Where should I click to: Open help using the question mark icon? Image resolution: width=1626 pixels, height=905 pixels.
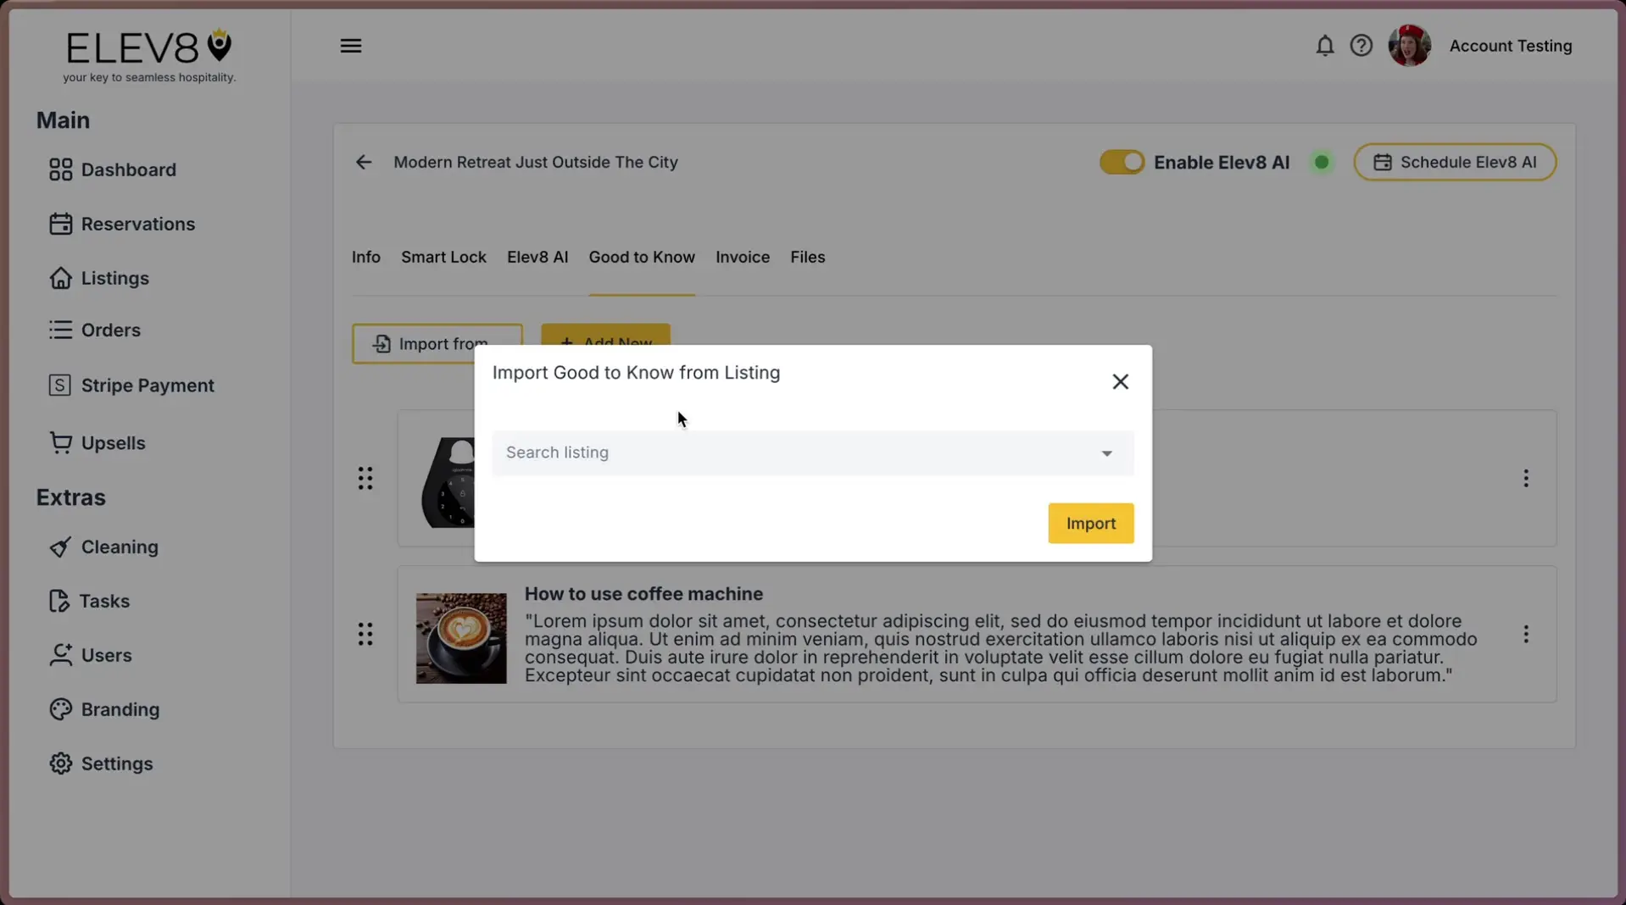tap(1361, 46)
